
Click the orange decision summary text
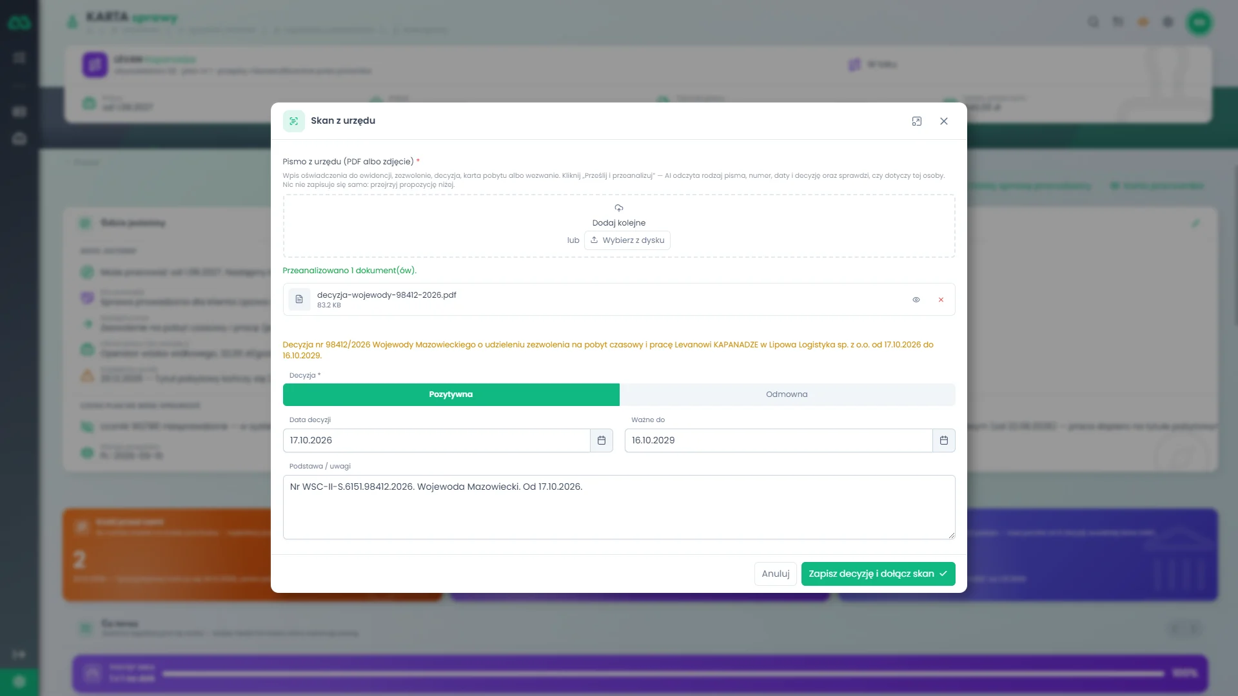pyautogui.click(x=608, y=350)
